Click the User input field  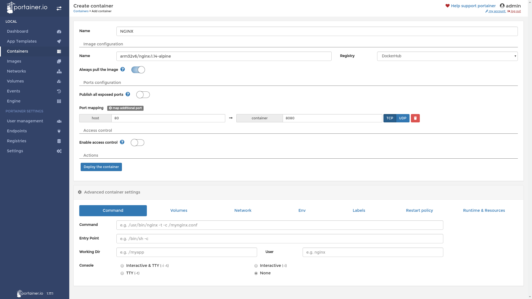click(x=373, y=252)
